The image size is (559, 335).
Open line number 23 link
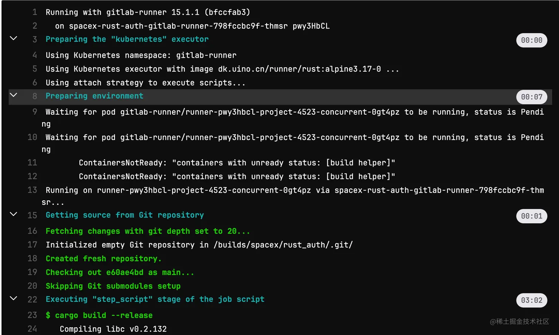pyautogui.click(x=33, y=315)
